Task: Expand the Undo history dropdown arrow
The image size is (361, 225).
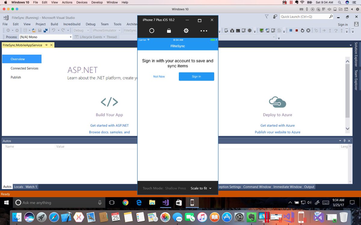Action: coord(58,30)
